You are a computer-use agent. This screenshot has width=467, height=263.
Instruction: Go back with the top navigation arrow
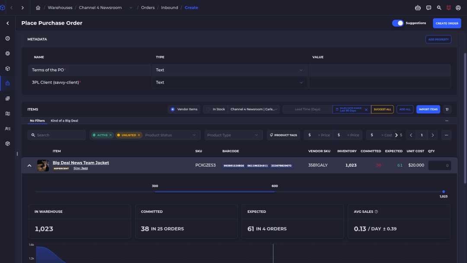point(12,8)
